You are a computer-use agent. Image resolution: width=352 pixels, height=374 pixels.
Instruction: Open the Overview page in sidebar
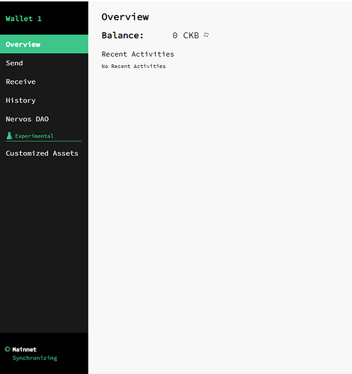click(x=44, y=44)
